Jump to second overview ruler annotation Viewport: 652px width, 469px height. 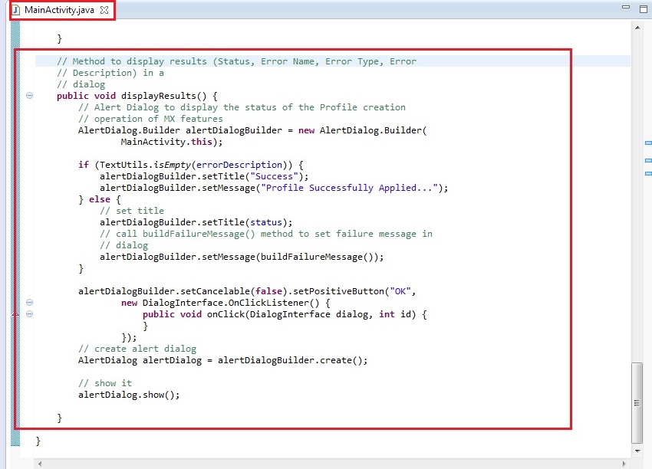pyautogui.click(x=647, y=160)
